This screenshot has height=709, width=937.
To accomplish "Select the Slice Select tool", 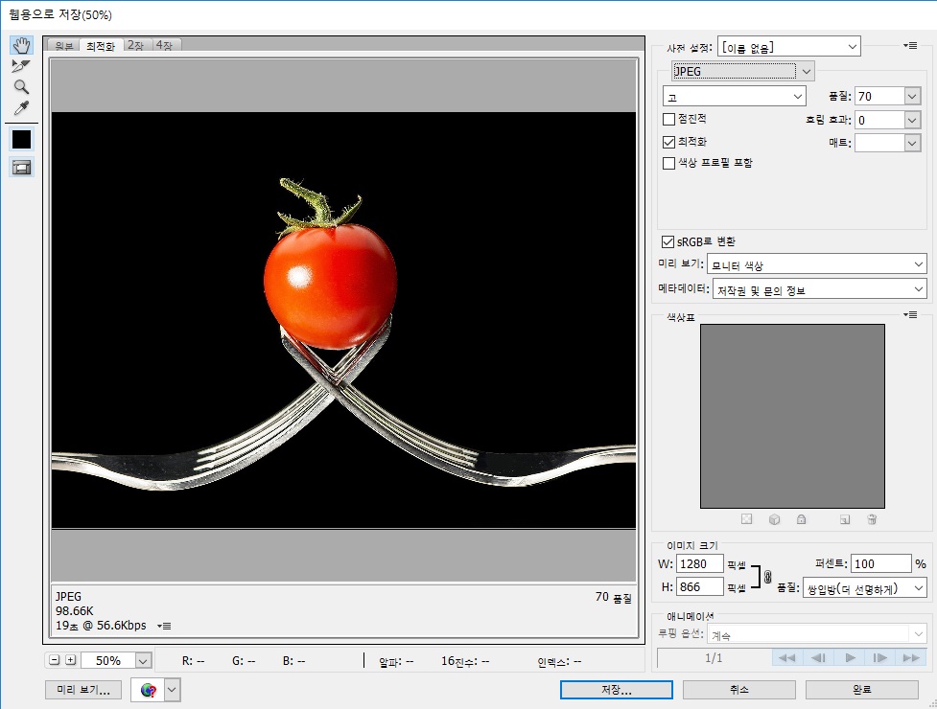I will (21, 66).
